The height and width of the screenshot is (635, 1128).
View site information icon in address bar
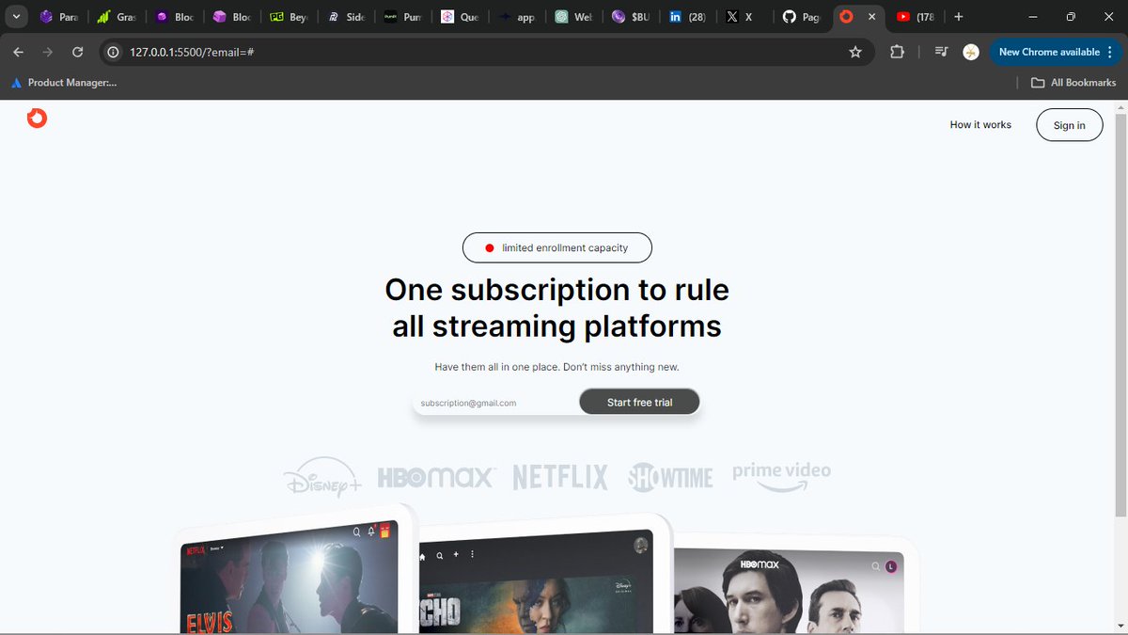tap(113, 52)
